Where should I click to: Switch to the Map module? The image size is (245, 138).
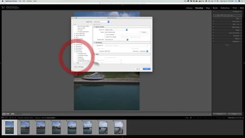tap(208, 8)
